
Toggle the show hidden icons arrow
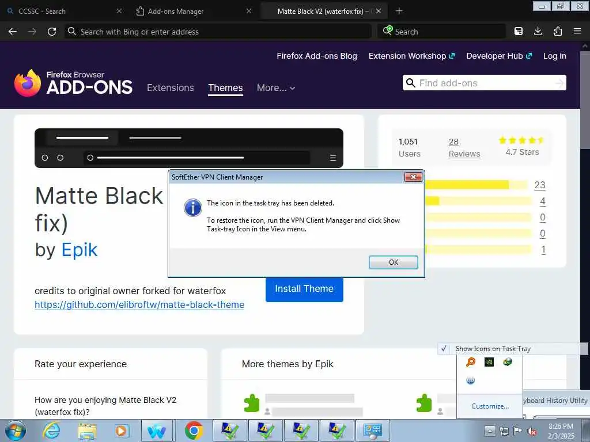[x=490, y=431]
